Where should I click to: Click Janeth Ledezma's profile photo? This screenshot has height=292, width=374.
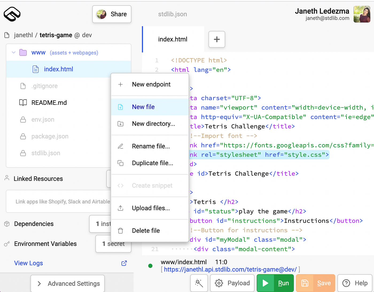click(362, 14)
